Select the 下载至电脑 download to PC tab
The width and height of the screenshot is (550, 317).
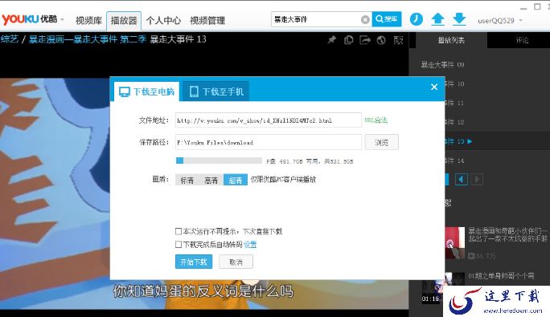coord(146,91)
